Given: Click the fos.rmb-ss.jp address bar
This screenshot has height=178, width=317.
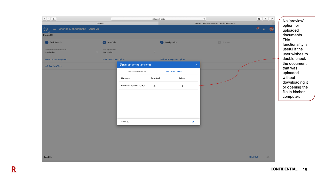Looking at the screenshot, I should (x=158, y=19).
